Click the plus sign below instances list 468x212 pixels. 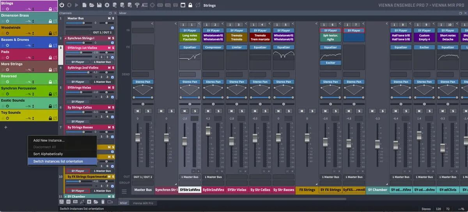coord(5,127)
